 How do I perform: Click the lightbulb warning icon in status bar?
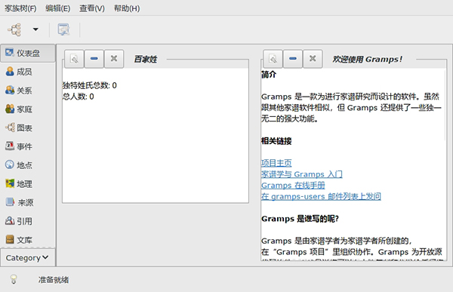(14, 279)
